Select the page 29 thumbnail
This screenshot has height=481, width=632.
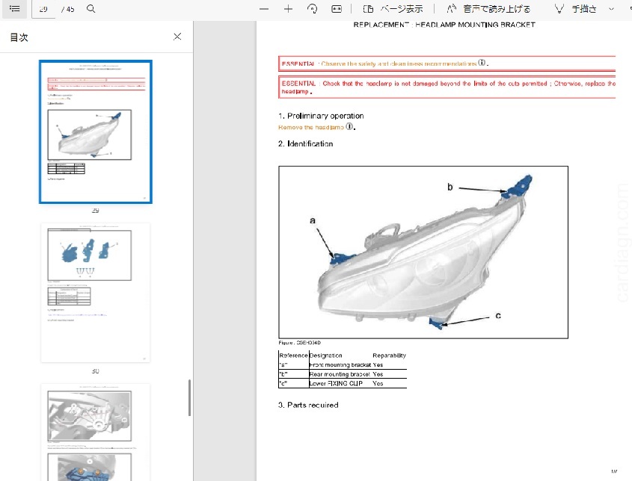tap(96, 131)
